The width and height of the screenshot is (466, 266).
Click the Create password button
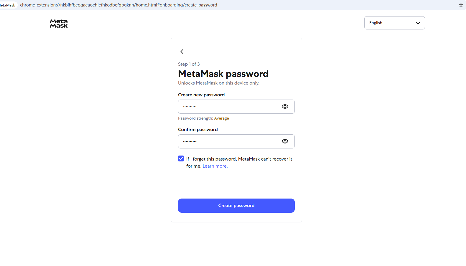[236, 206]
